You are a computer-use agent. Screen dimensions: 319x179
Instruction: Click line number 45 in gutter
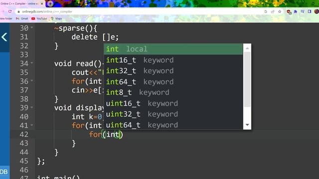(x=24, y=161)
